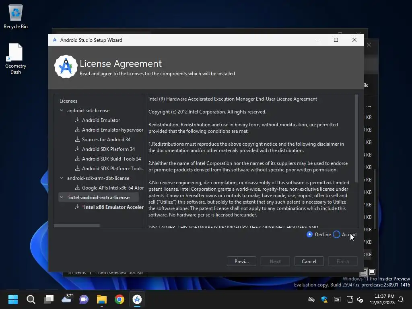This screenshot has height=309, width=412.
Task: Click the Android SDK Platform 34 download icon
Action: (x=78, y=149)
